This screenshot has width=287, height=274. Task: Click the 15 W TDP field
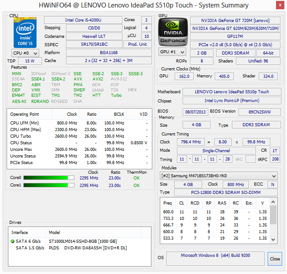click(30, 61)
